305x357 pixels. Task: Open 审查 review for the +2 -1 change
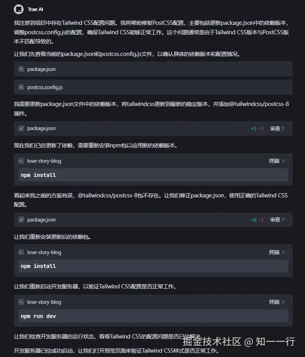[275, 128]
